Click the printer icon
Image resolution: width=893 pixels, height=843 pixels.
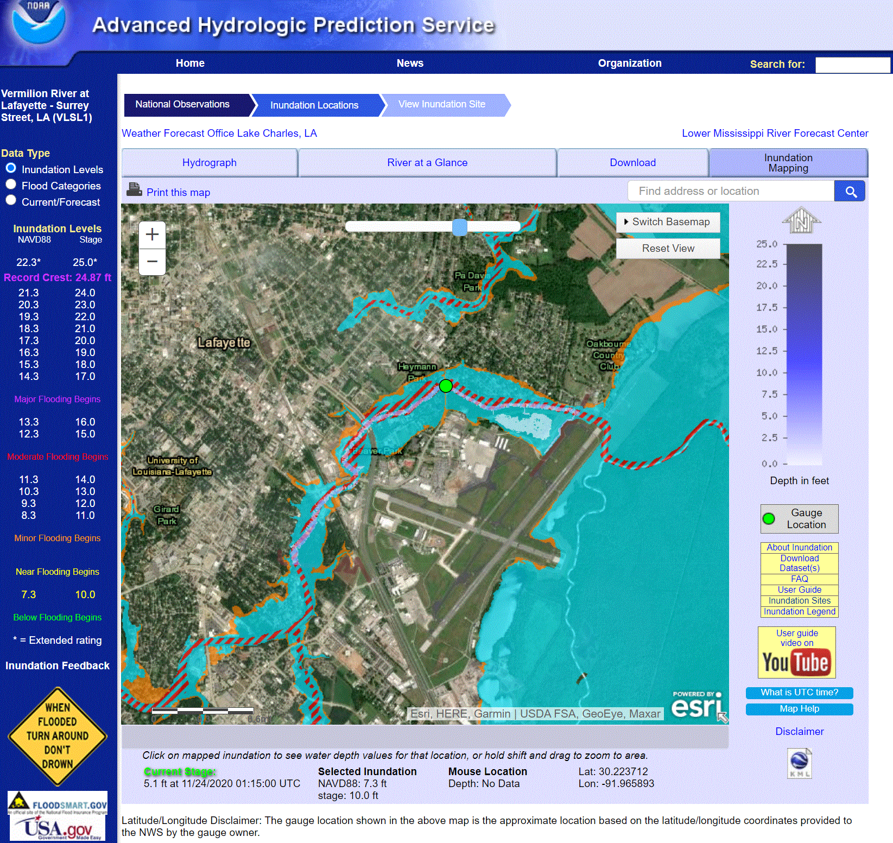(x=134, y=189)
